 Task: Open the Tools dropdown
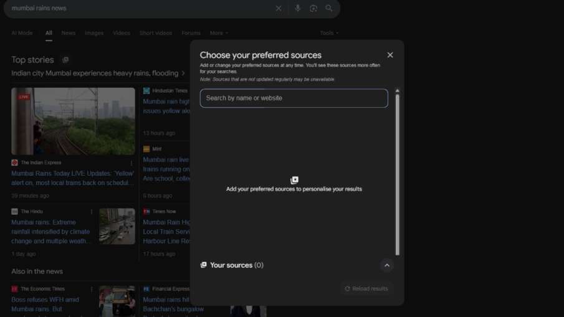coord(329,33)
